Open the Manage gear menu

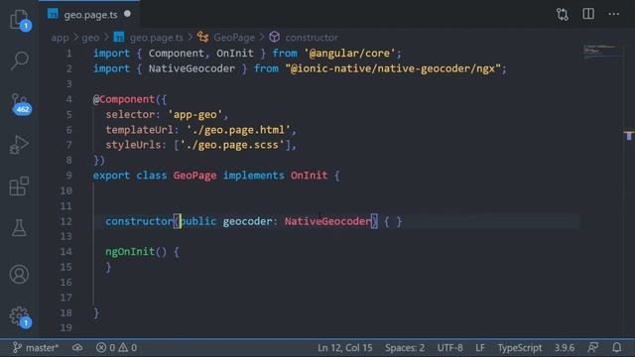[20, 316]
